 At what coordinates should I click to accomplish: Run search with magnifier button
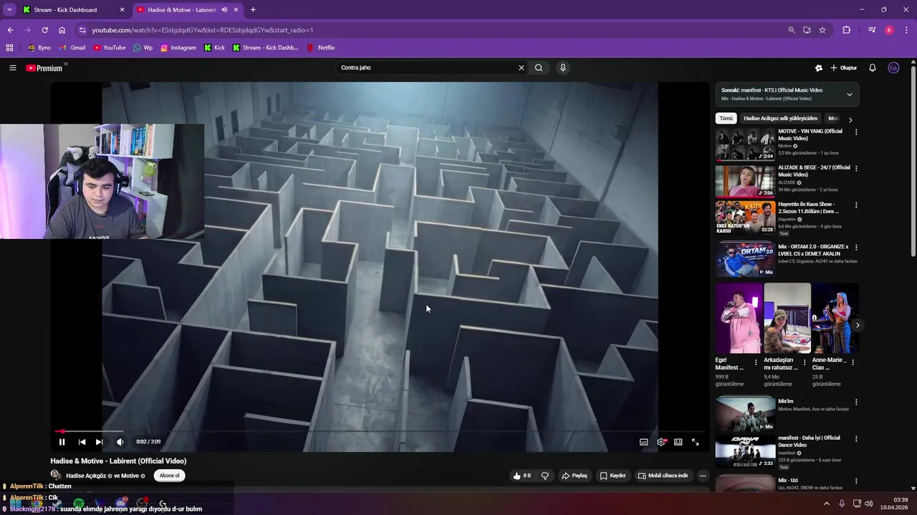pos(539,68)
